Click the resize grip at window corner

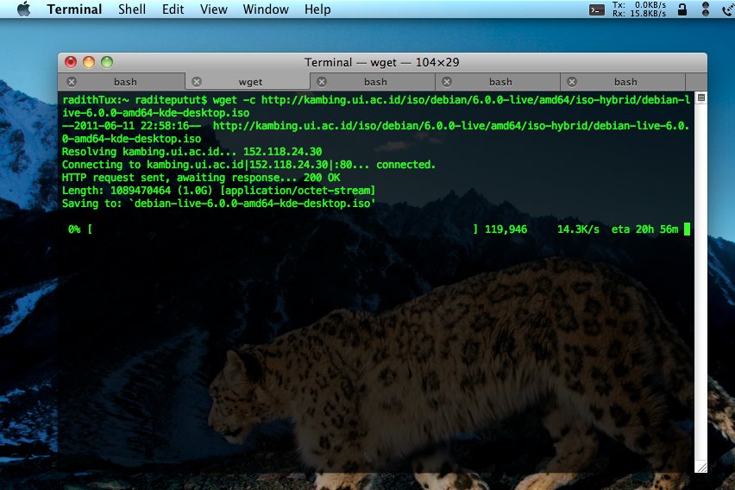tap(701, 467)
